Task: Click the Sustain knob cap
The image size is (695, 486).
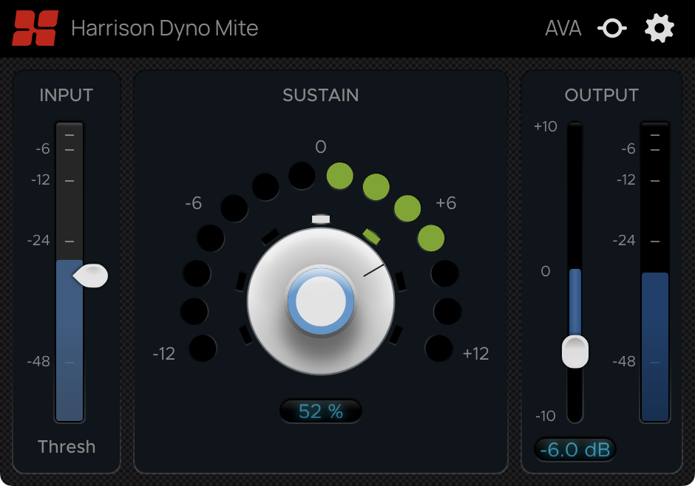Action: pos(320,301)
